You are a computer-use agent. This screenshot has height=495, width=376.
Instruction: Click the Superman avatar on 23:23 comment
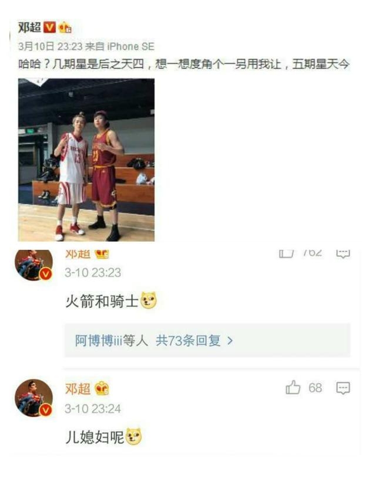coord(34,265)
